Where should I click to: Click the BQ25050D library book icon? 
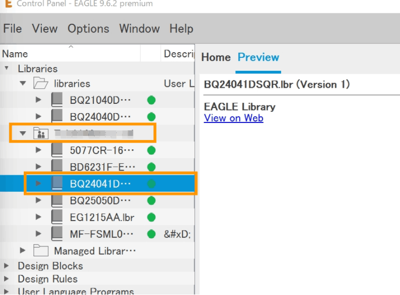coord(57,200)
